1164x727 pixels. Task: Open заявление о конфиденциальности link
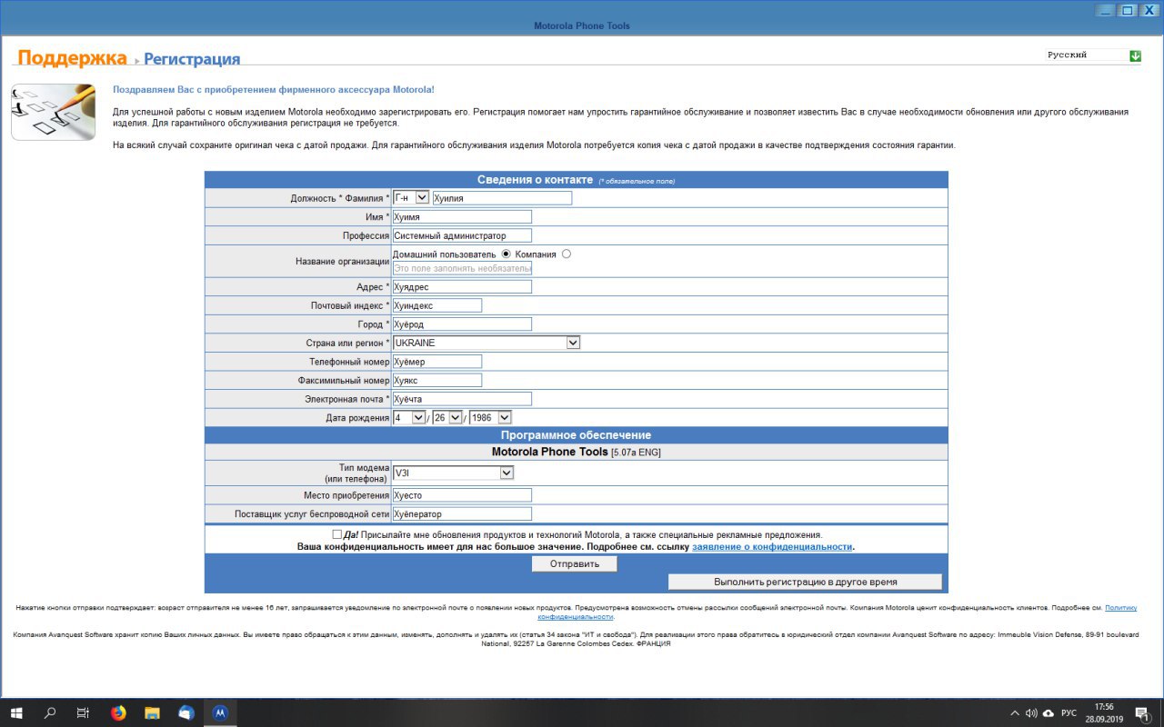pos(772,547)
